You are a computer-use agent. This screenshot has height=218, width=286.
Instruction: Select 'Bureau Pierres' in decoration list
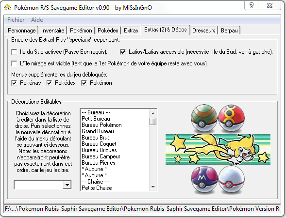click(115, 163)
